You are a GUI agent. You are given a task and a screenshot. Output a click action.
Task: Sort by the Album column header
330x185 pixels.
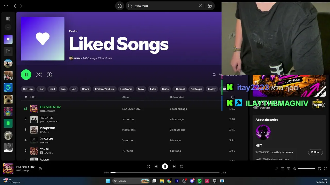coord(126,97)
